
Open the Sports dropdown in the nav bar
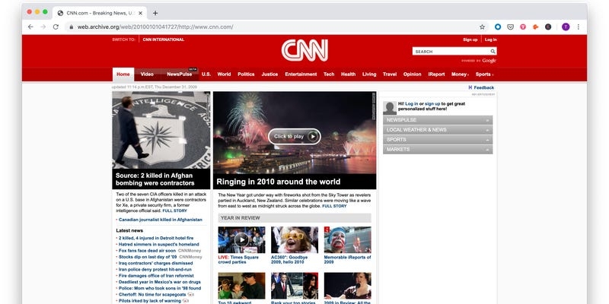tap(484, 74)
